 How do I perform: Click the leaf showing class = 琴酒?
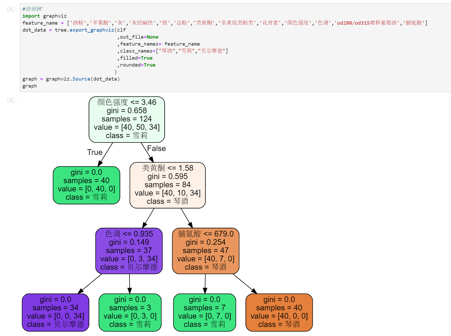tap(279, 312)
